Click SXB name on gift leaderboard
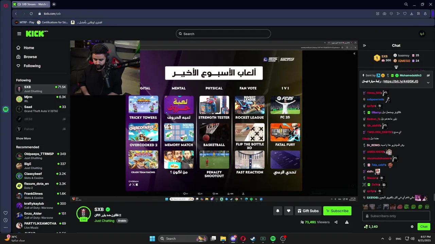 (384, 56)
